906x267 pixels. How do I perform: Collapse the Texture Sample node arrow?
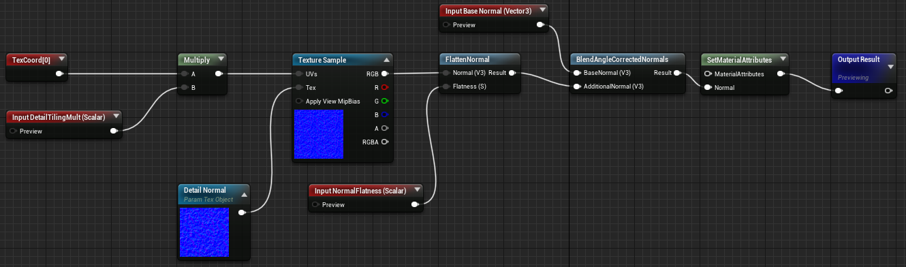point(387,59)
